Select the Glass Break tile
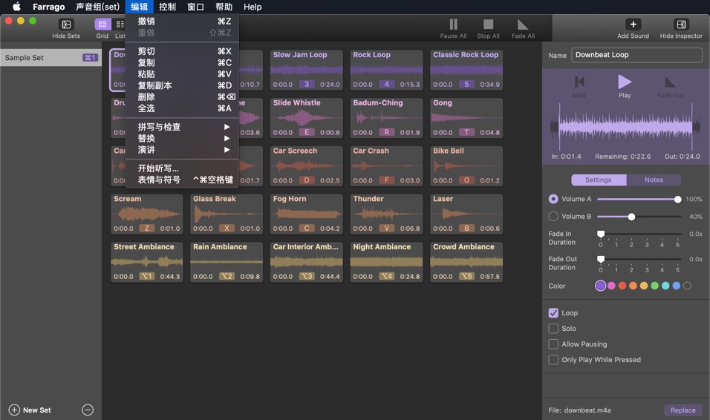710x420 pixels. pyautogui.click(x=227, y=214)
